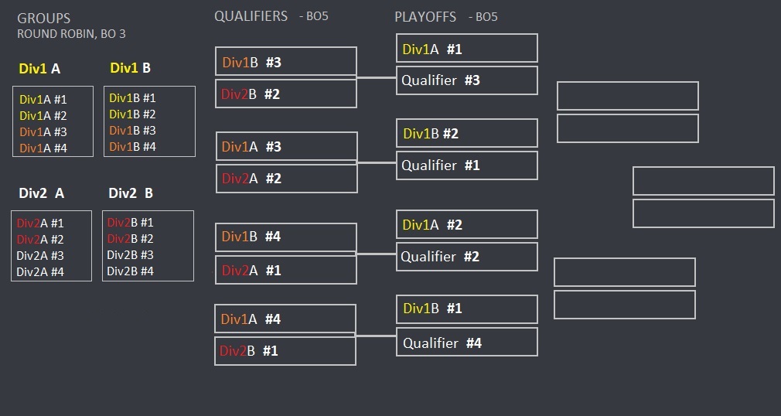Screen dimensions: 781x416
Task: Click the Div1B #2 playoff box
Action: [x=466, y=133]
